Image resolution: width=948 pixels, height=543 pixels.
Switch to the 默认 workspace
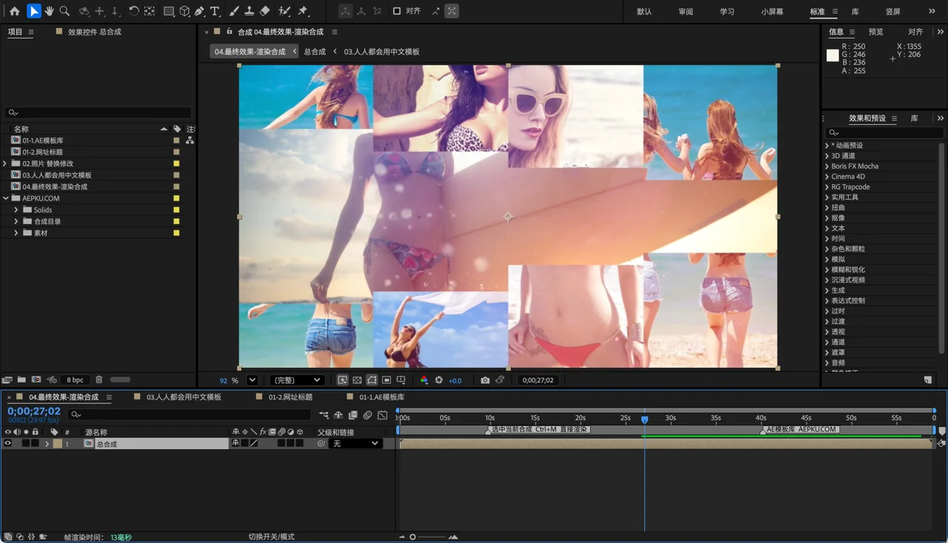click(x=644, y=12)
